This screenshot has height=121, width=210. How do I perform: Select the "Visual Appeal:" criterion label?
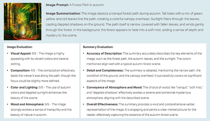[20, 53]
